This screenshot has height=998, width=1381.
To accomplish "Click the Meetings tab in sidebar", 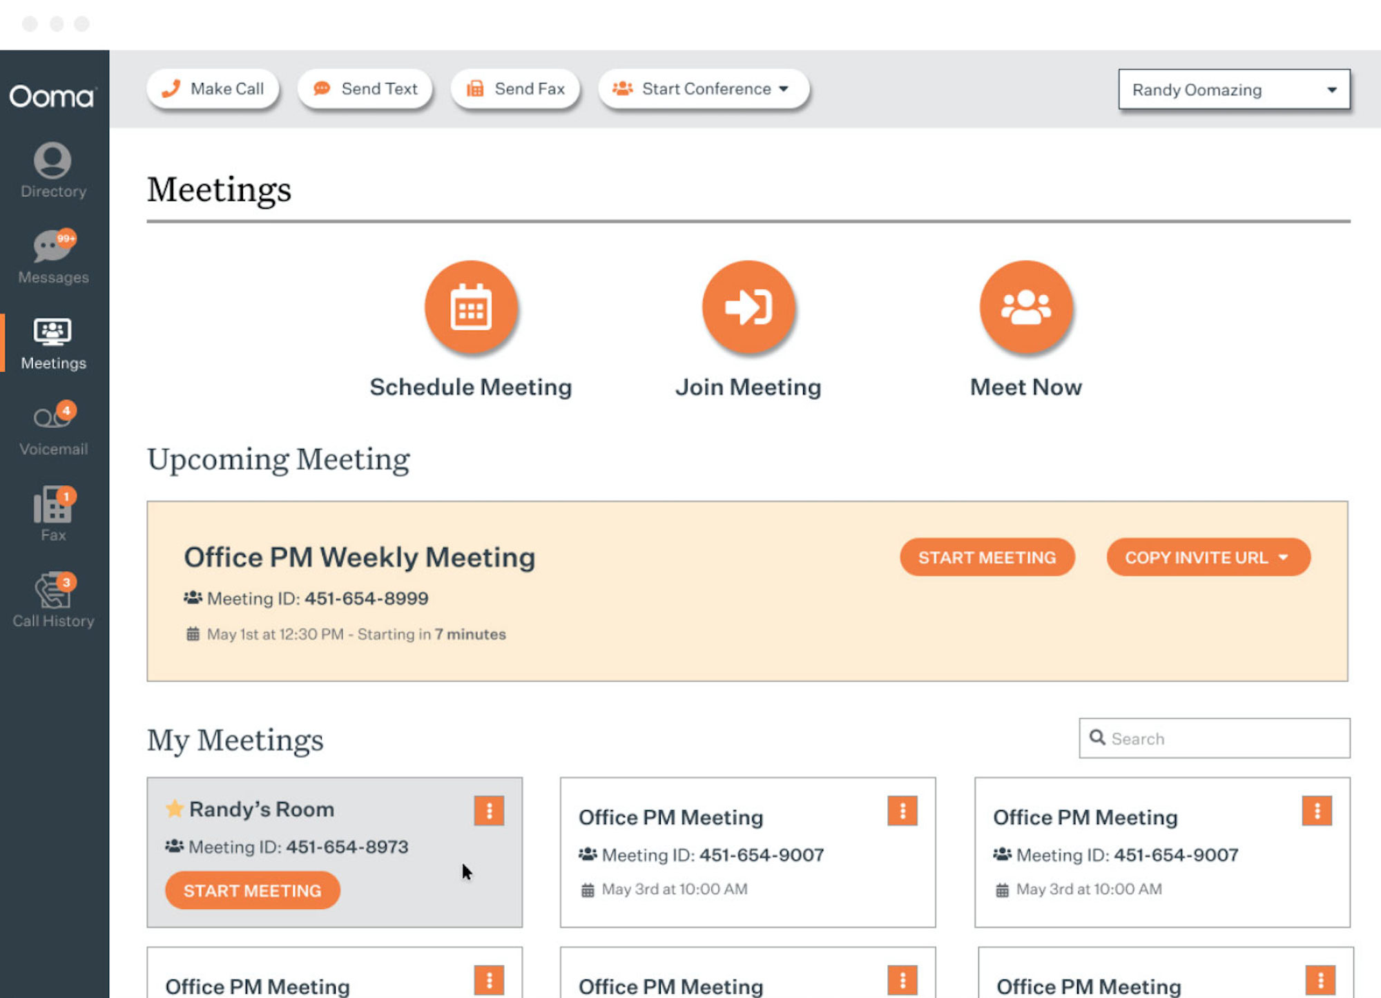I will (x=52, y=341).
